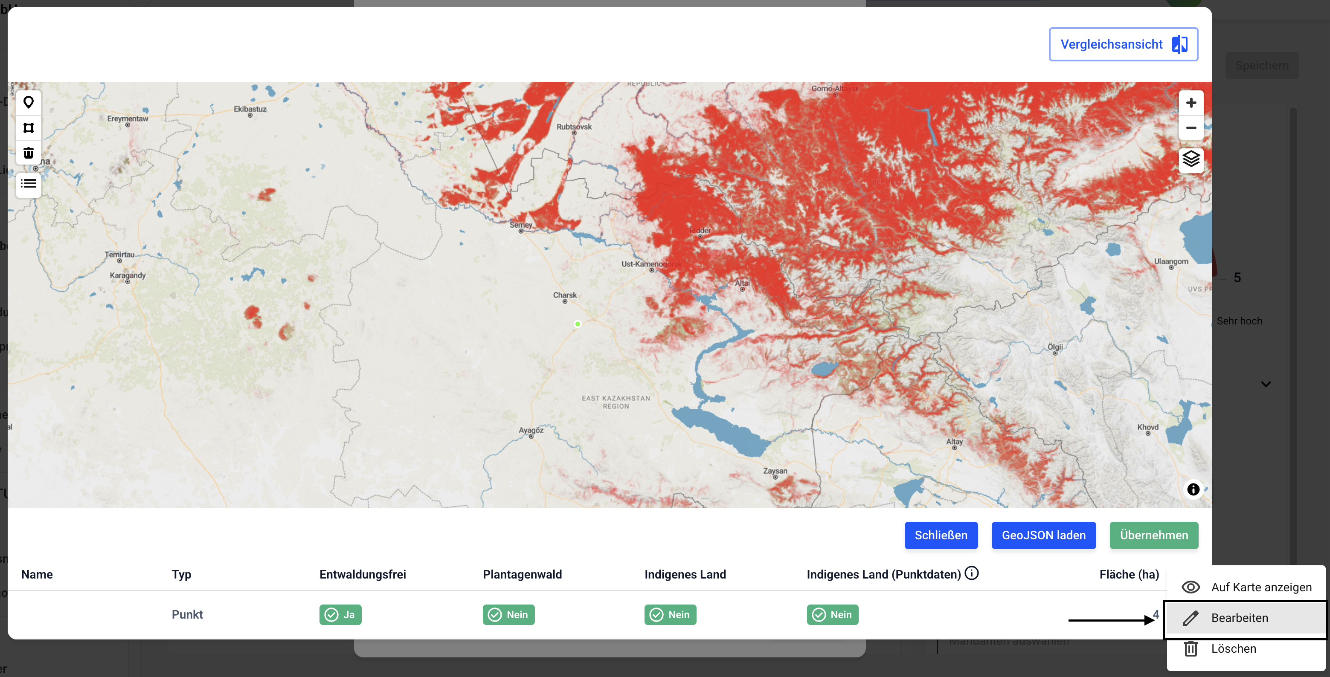
Task: Expand the chevron dropdown in right panel
Action: tap(1266, 384)
